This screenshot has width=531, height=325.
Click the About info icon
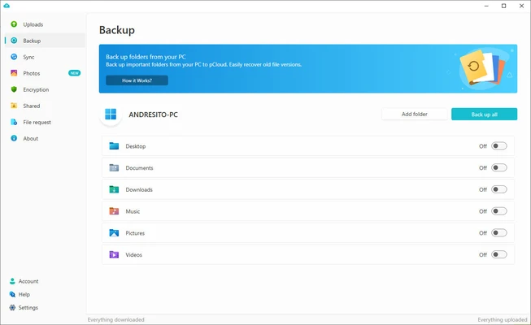tap(14, 138)
